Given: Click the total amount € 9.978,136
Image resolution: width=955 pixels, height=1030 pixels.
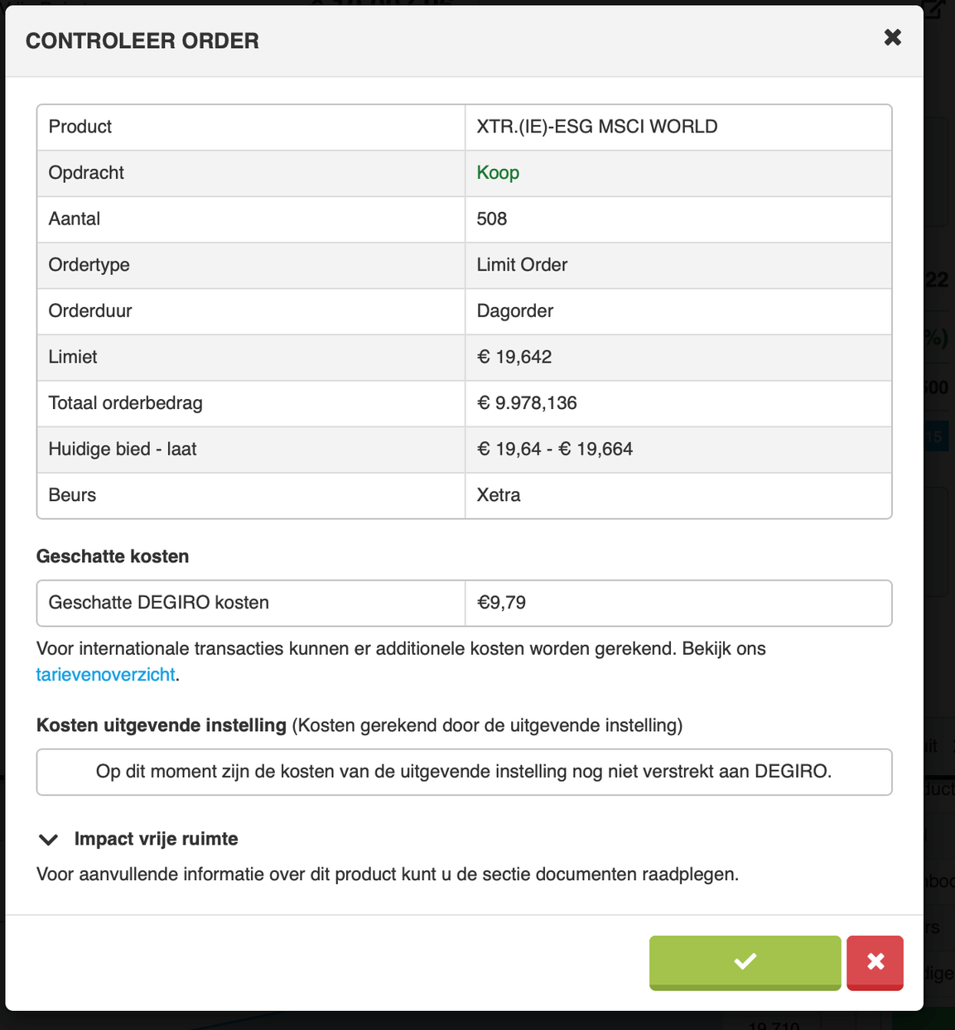Looking at the screenshot, I should click(527, 403).
